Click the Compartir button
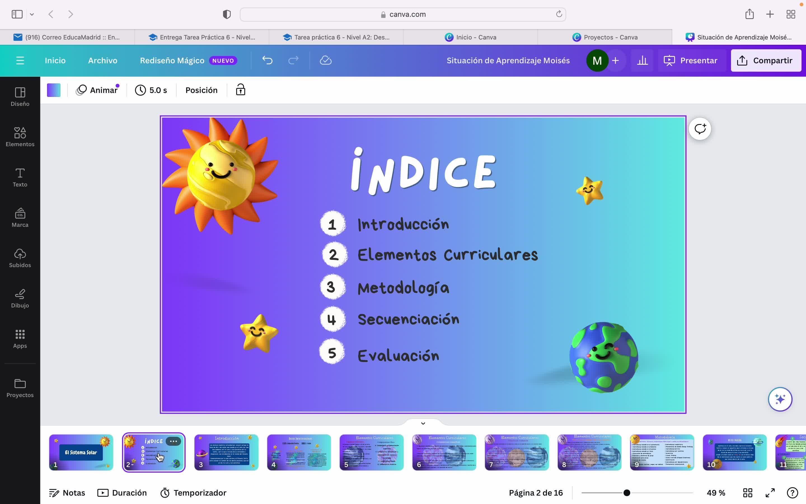 [x=766, y=60]
